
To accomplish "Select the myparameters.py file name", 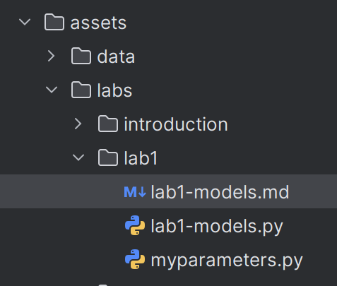I will click(227, 260).
